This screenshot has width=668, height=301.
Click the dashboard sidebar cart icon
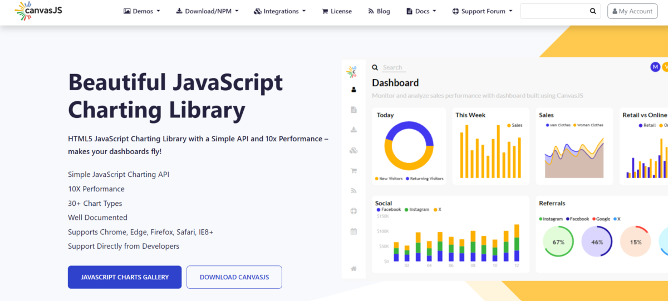[x=353, y=171]
